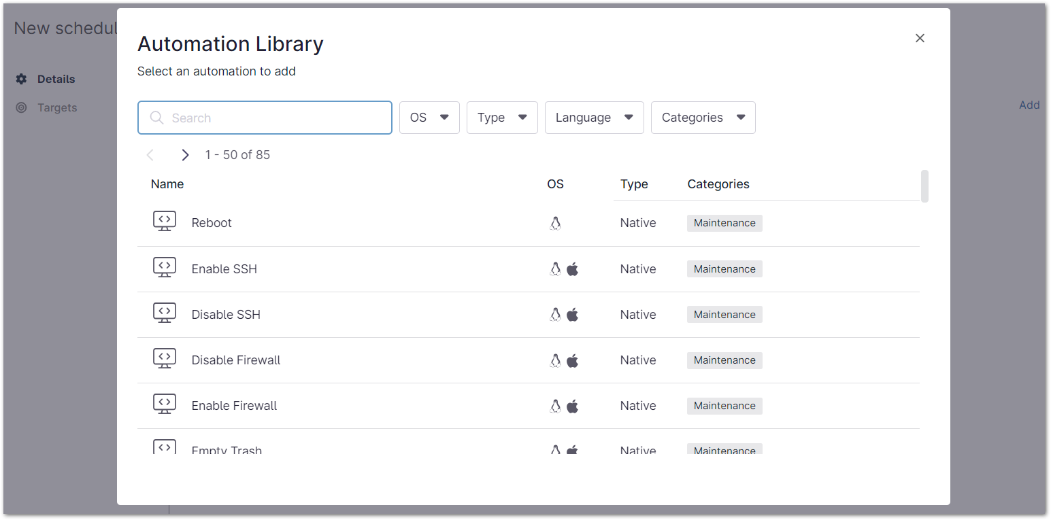Click the script icon beside Enable SSH
The width and height of the screenshot is (1051, 520).
(164, 268)
